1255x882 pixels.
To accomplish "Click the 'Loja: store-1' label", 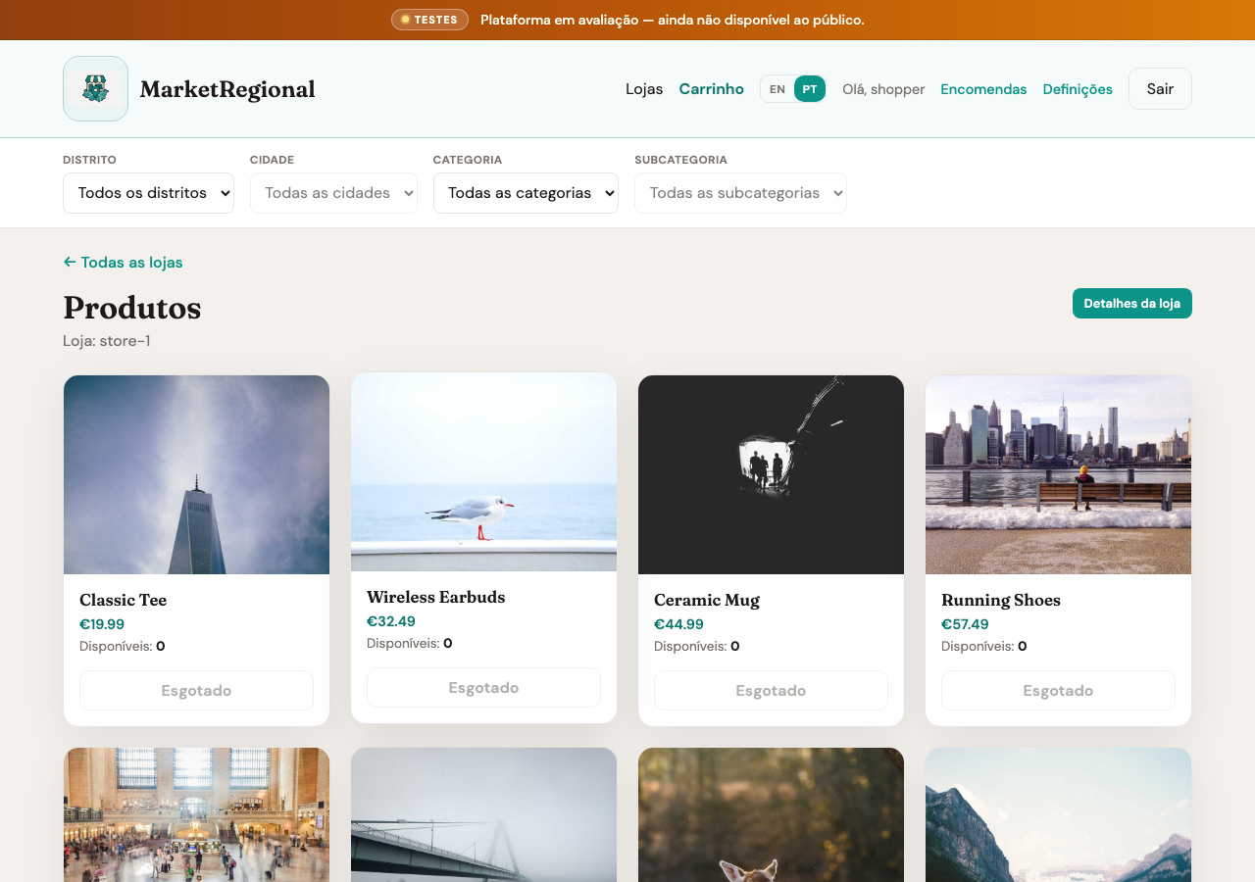I will [106, 341].
